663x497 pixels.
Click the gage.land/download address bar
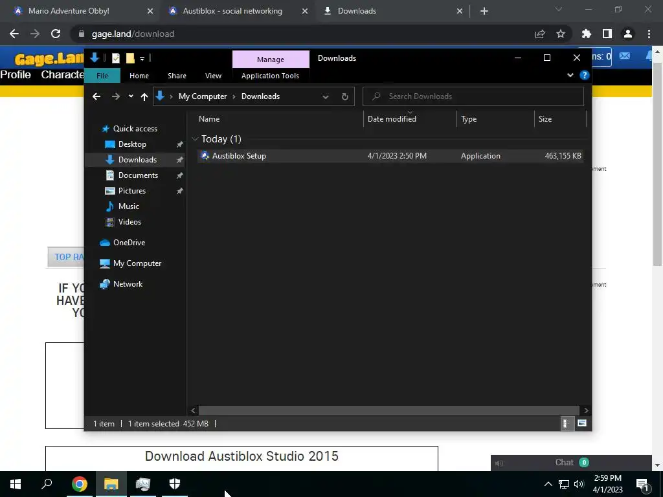click(x=133, y=34)
